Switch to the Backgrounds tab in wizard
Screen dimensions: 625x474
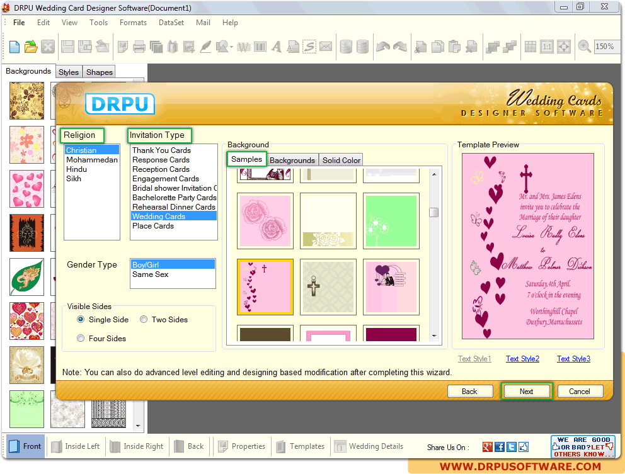[x=292, y=160]
